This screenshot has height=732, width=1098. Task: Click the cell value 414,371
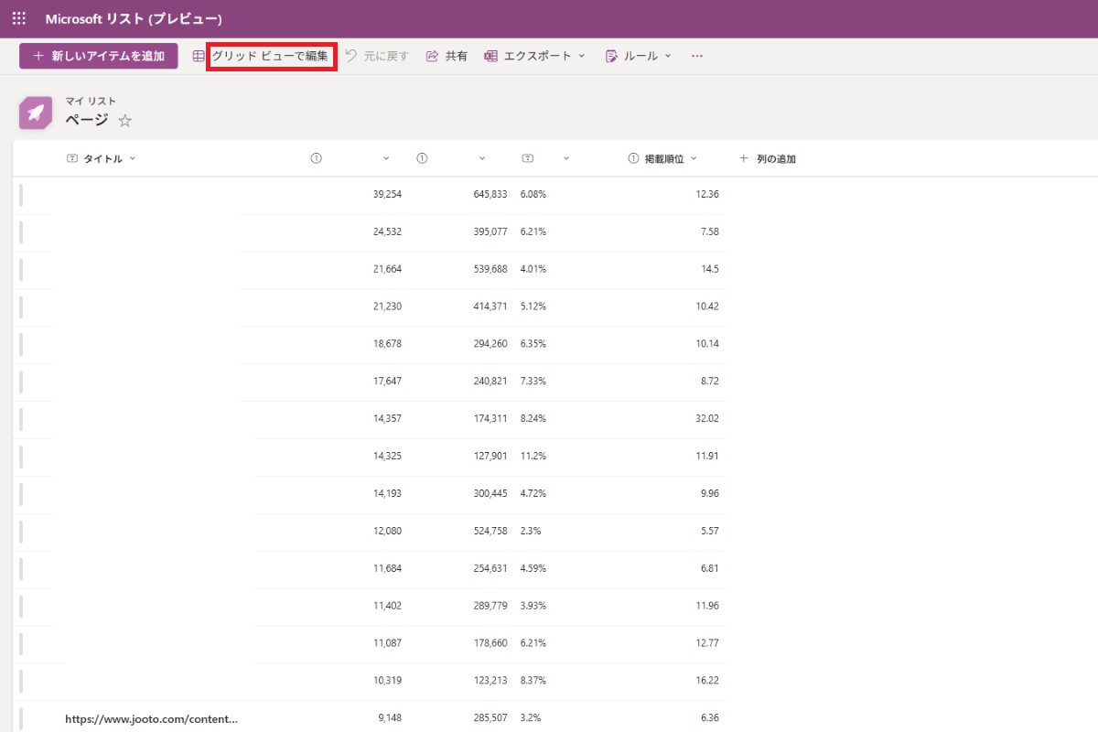click(x=490, y=306)
